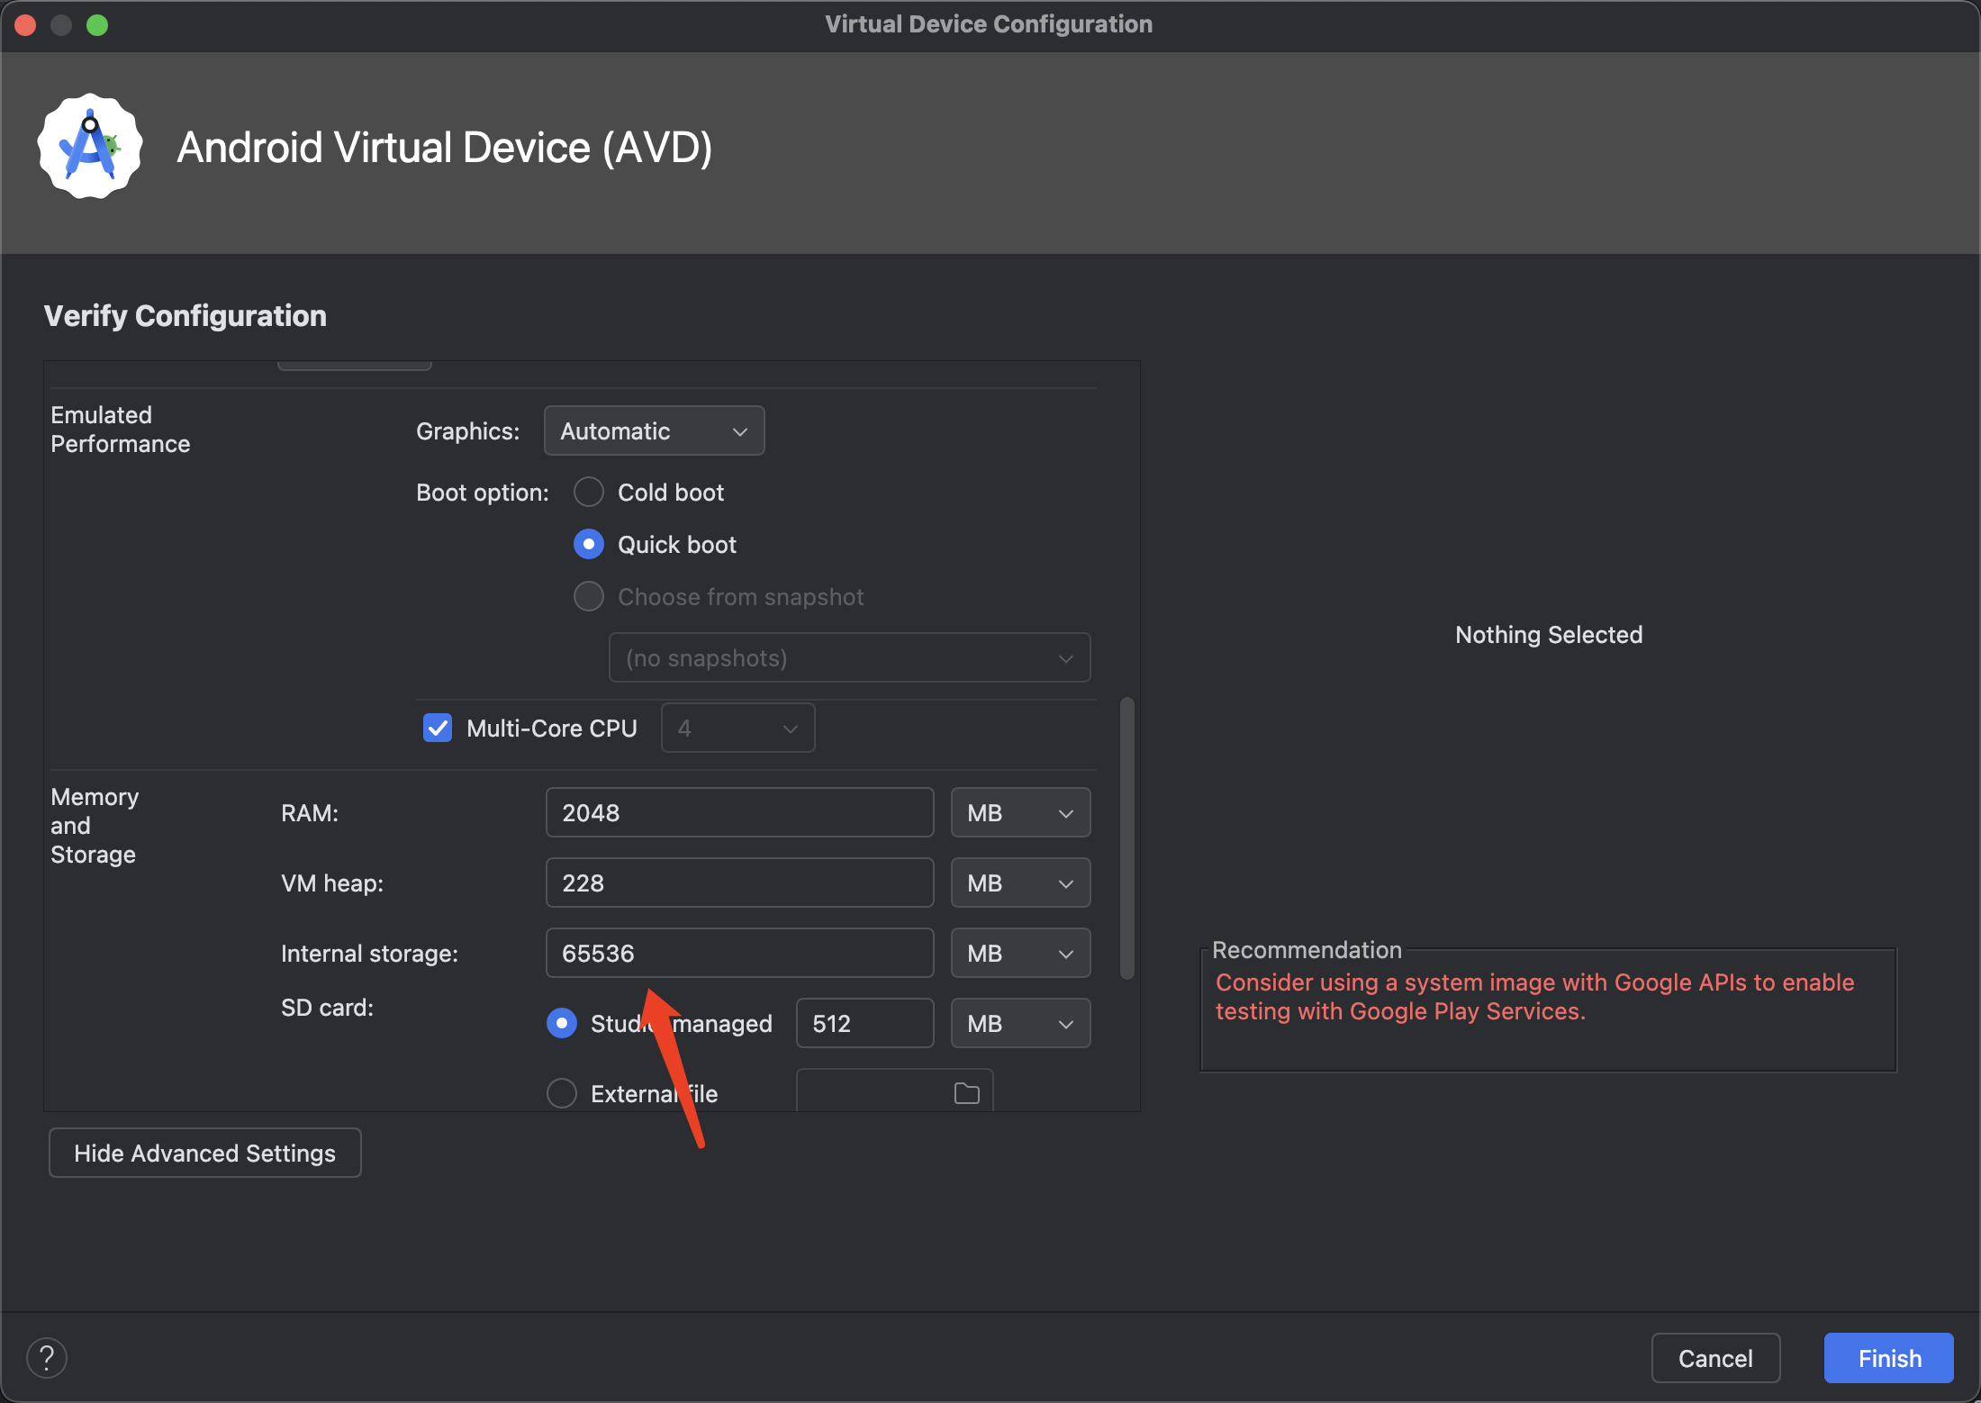Select the Cold boot radio button
Screen dimensions: 1981x1403
pyautogui.click(x=589, y=492)
